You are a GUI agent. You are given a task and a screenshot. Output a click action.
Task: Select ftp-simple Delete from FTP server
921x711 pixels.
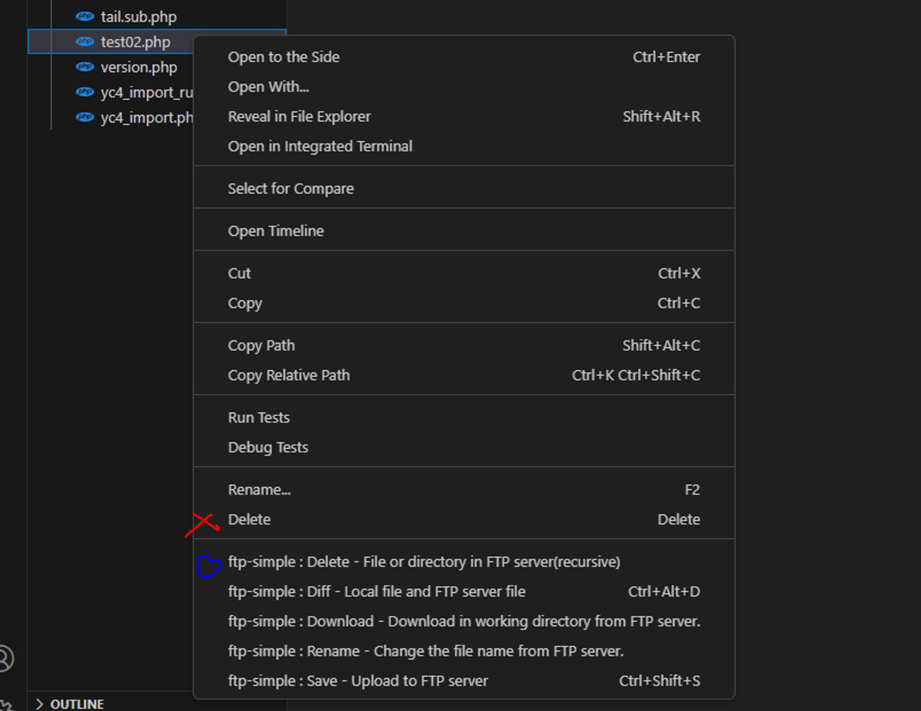pyautogui.click(x=424, y=562)
